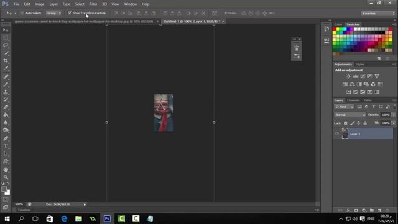Expand the status bar info arrow

tap(85, 205)
